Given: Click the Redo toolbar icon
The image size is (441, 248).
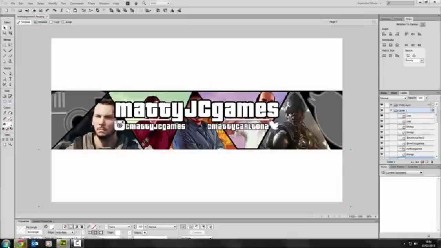Looking at the screenshot, I should 54,10.
